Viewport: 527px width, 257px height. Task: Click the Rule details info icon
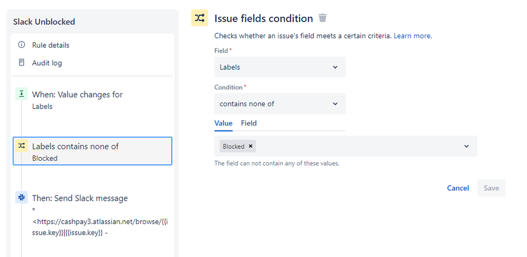pyautogui.click(x=22, y=45)
